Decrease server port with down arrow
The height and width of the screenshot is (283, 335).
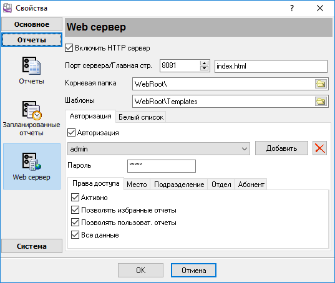tap(204, 69)
